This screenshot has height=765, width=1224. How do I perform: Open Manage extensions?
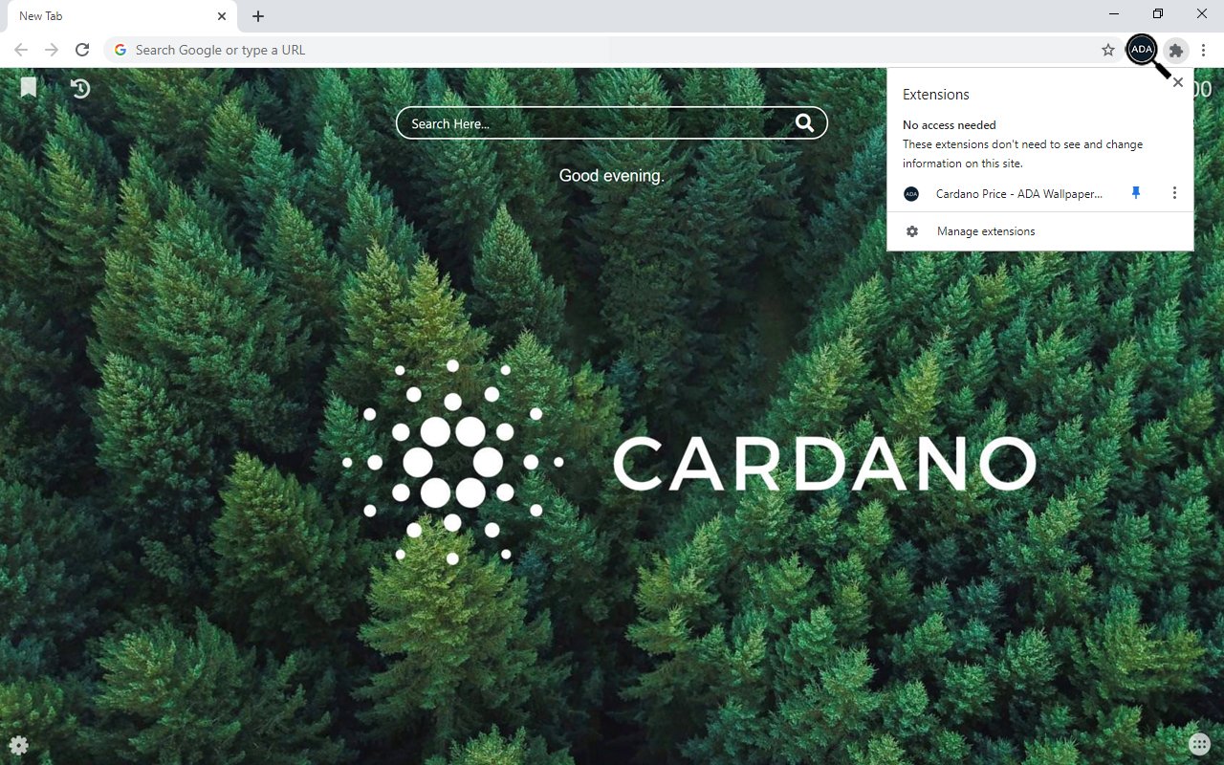[1040, 231]
